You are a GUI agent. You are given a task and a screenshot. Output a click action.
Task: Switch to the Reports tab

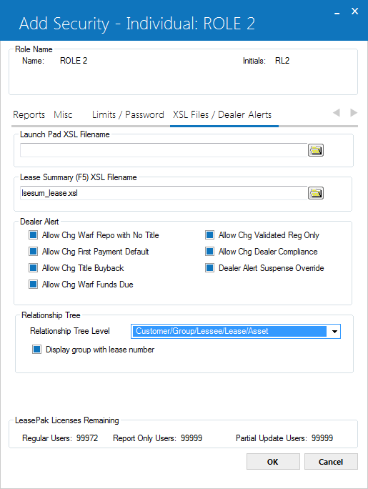pyautogui.click(x=29, y=115)
